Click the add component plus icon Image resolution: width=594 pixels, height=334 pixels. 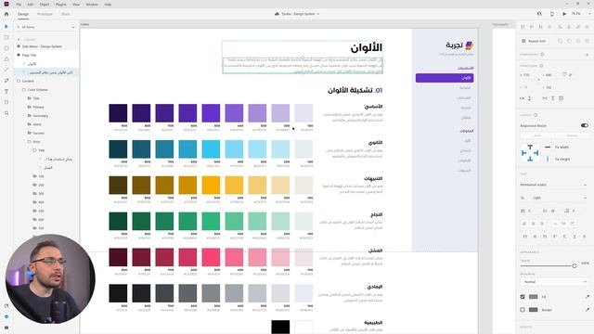pyautogui.click(x=588, y=55)
